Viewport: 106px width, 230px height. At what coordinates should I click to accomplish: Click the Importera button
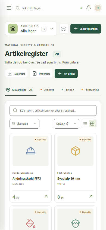41,74
